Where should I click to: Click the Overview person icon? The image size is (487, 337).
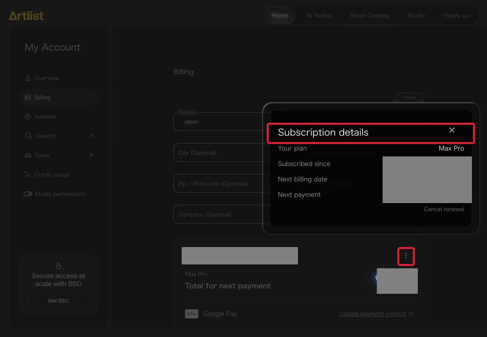coord(28,78)
